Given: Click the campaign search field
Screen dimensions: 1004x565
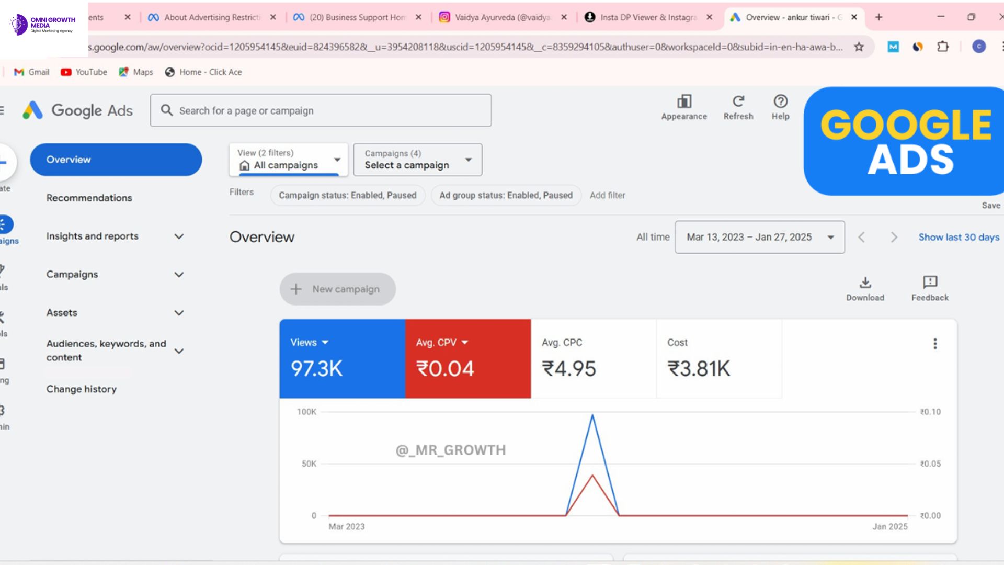Looking at the screenshot, I should pyautogui.click(x=320, y=110).
